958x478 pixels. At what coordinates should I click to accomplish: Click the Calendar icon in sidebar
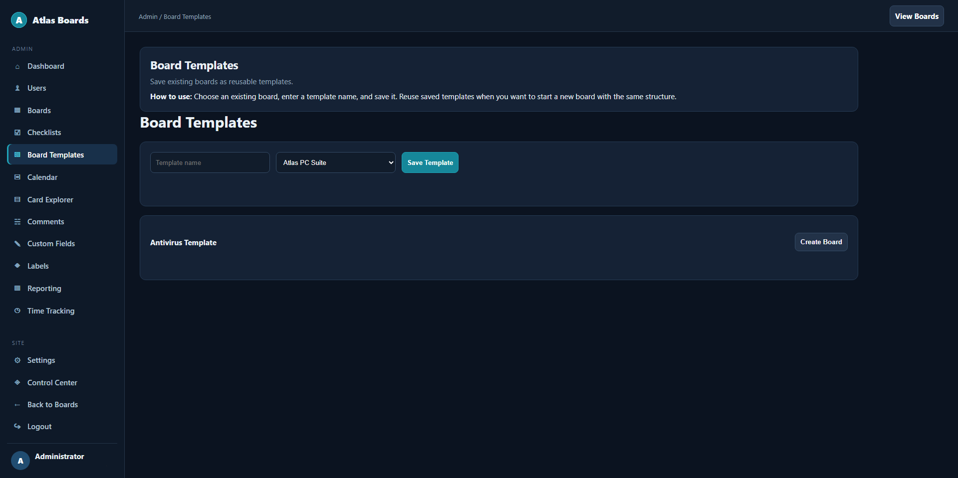tap(17, 177)
